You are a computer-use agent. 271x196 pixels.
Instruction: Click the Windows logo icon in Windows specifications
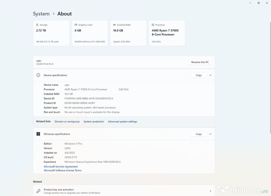point(38,134)
